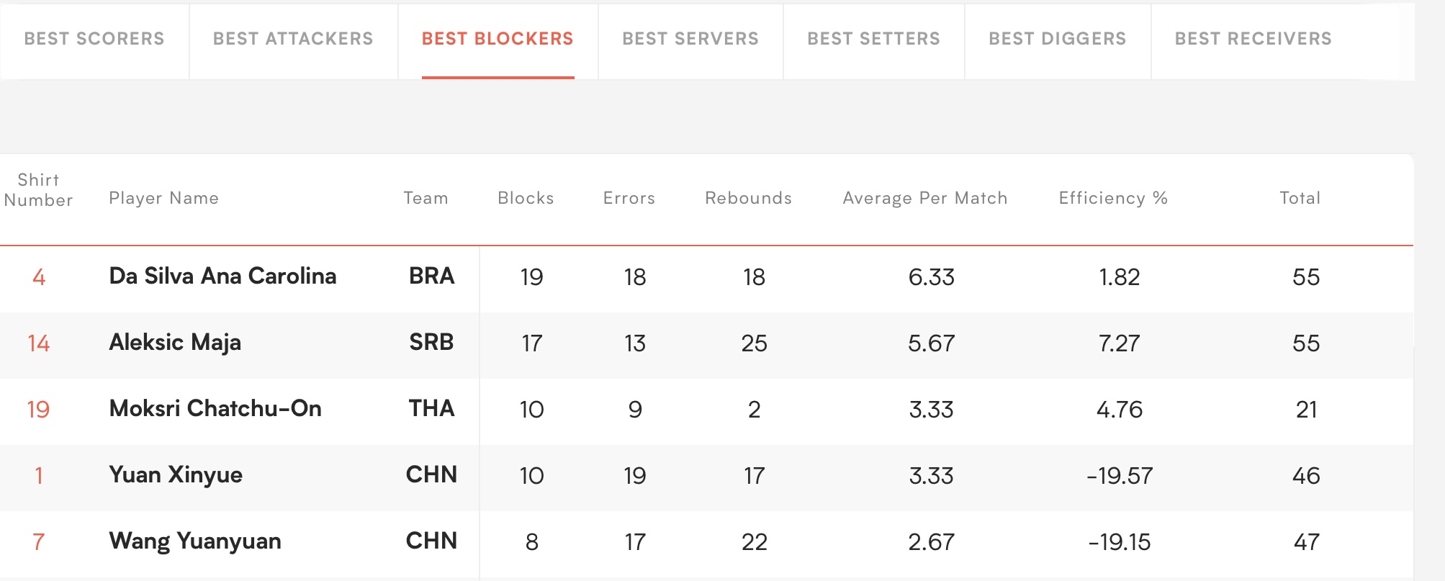Screen dimensions: 1445x581
Task: Open Moksri Chatchu-On player link
Action: pyautogui.click(x=215, y=408)
